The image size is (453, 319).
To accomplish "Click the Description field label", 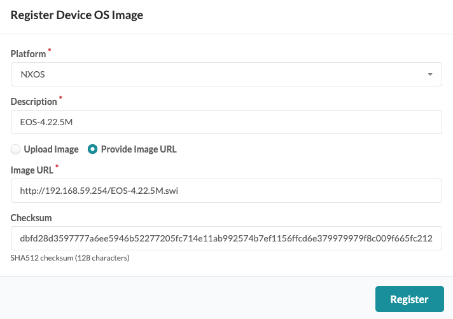I will point(33,102).
